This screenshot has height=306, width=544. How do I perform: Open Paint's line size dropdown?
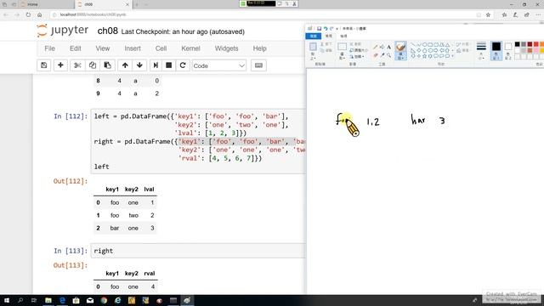tap(481, 51)
